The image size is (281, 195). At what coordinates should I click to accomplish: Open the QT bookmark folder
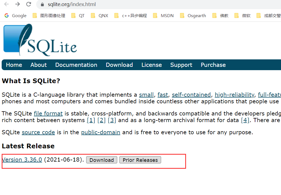pyautogui.click(x=78, y=16)
